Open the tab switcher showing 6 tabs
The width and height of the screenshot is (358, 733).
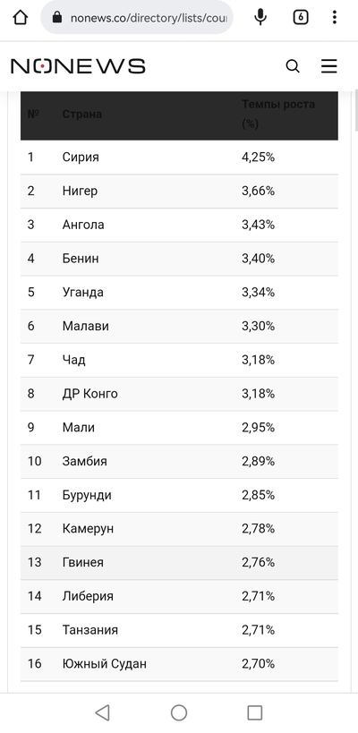pyautogui.click(x=301, y=18)
